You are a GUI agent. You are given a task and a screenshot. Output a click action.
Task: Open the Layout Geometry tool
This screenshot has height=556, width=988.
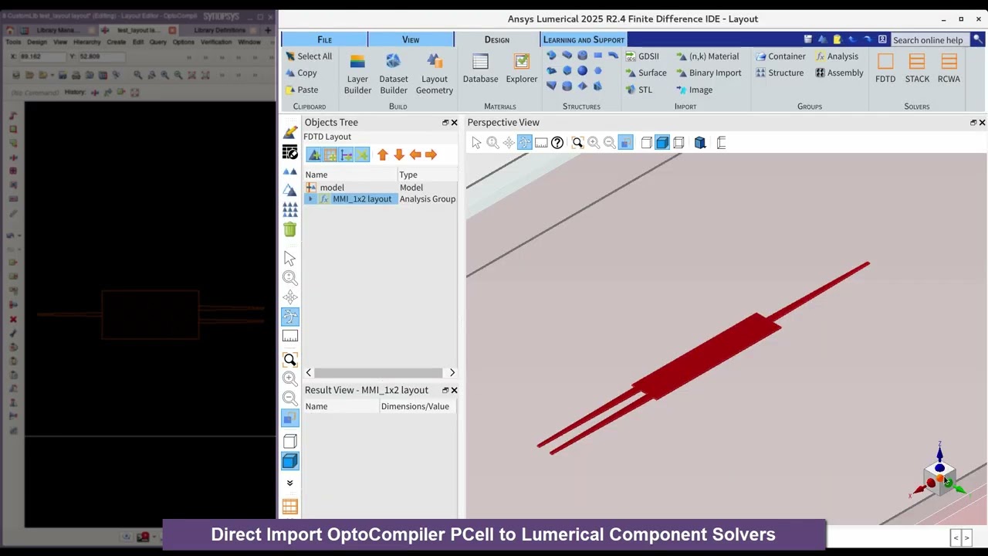435,73
